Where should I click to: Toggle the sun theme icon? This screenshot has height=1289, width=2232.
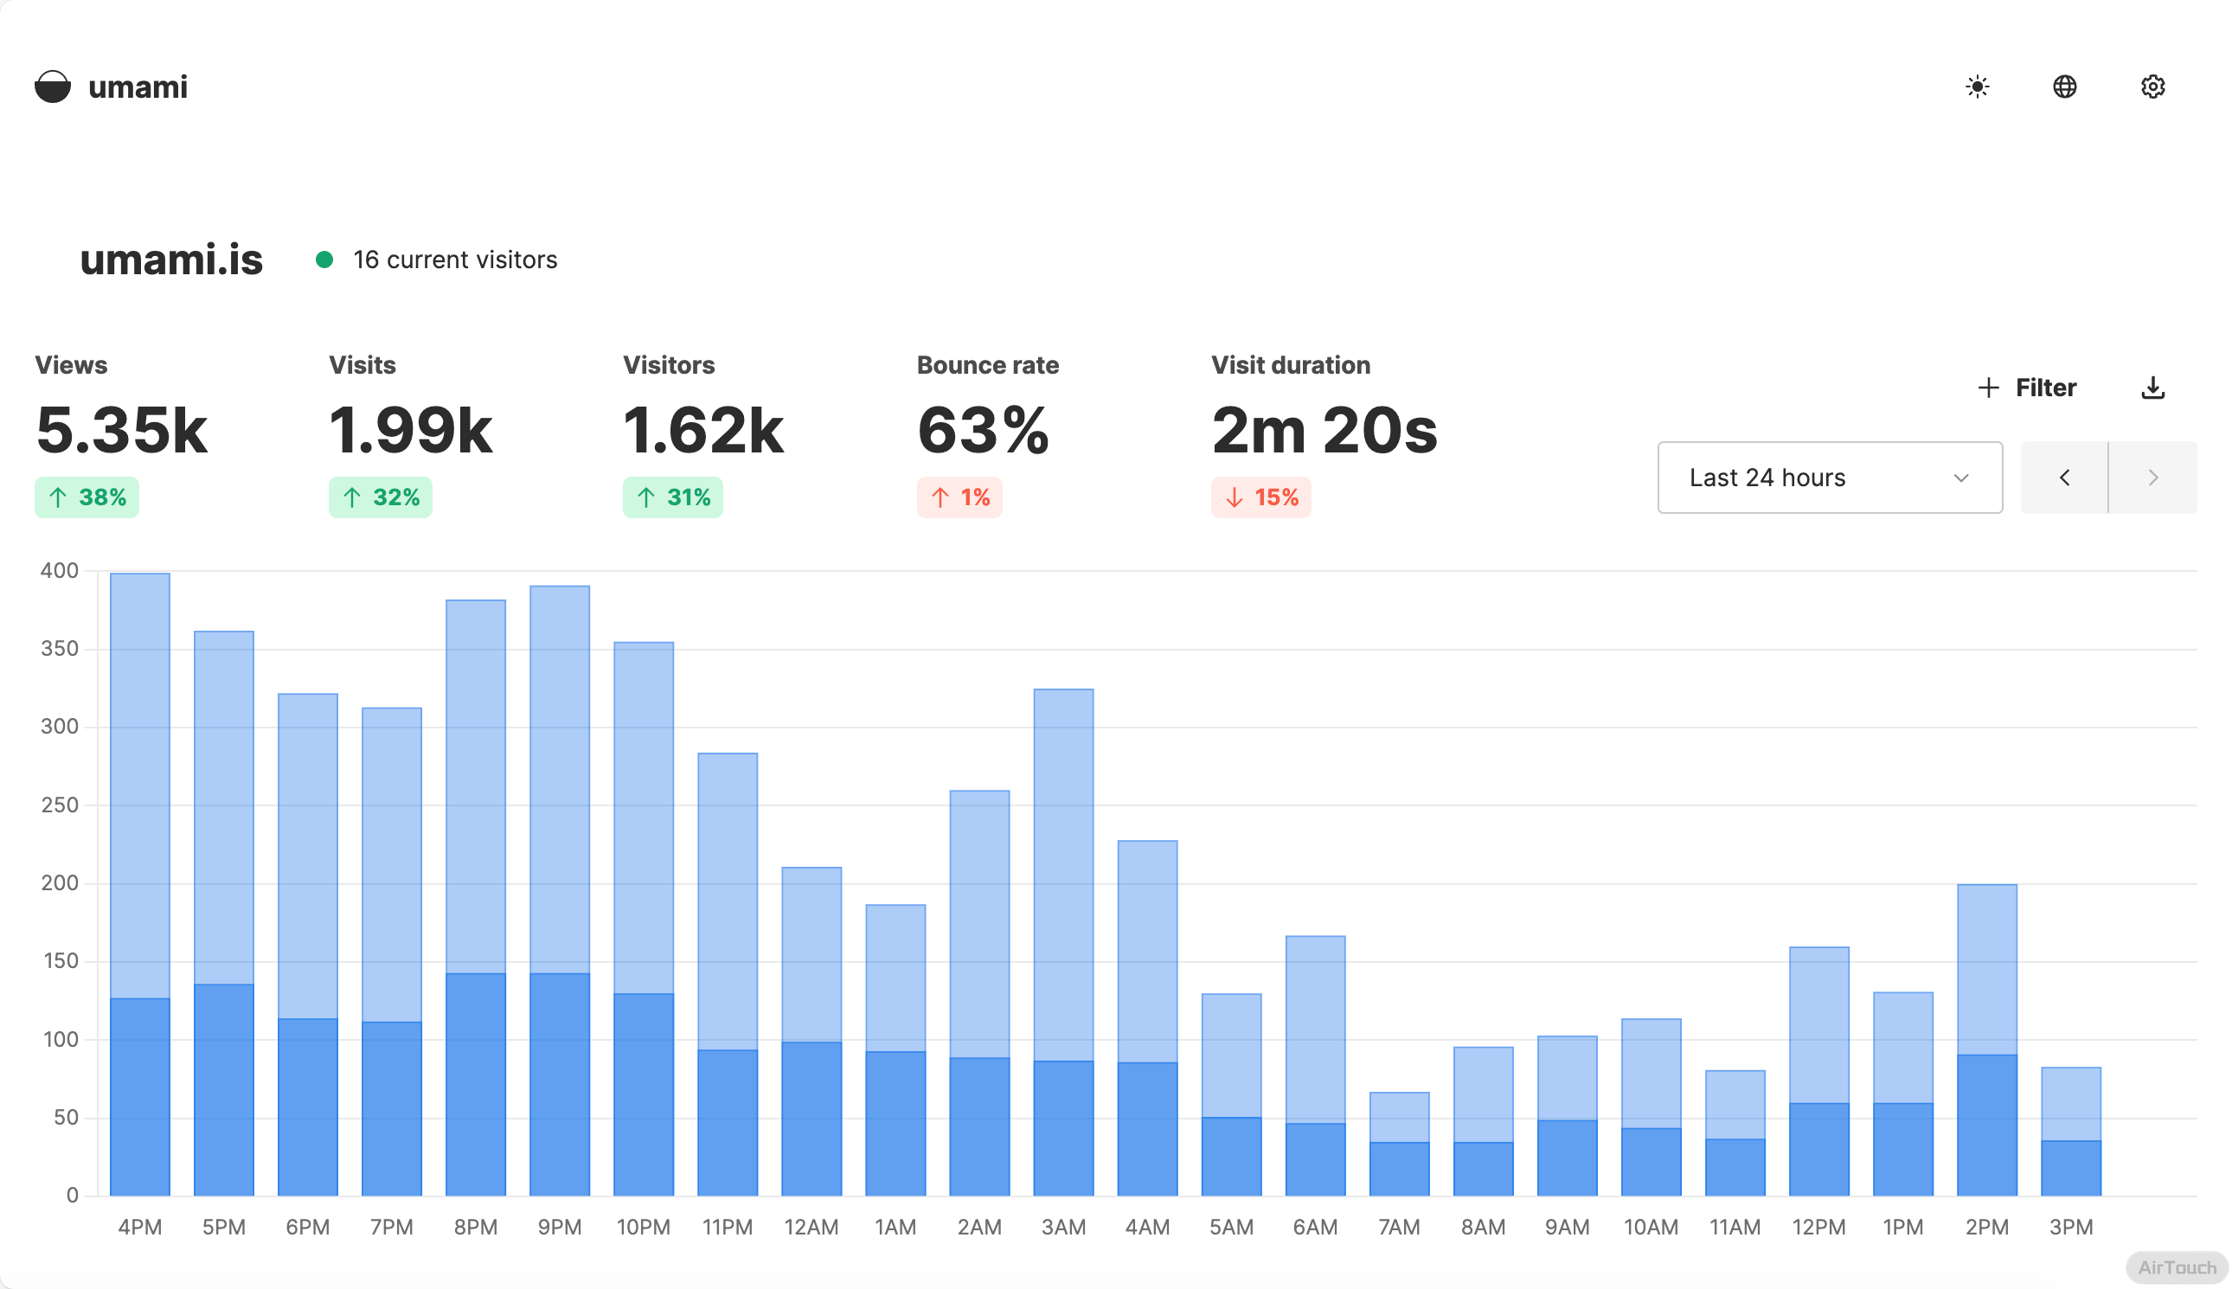pos(1976,87)
